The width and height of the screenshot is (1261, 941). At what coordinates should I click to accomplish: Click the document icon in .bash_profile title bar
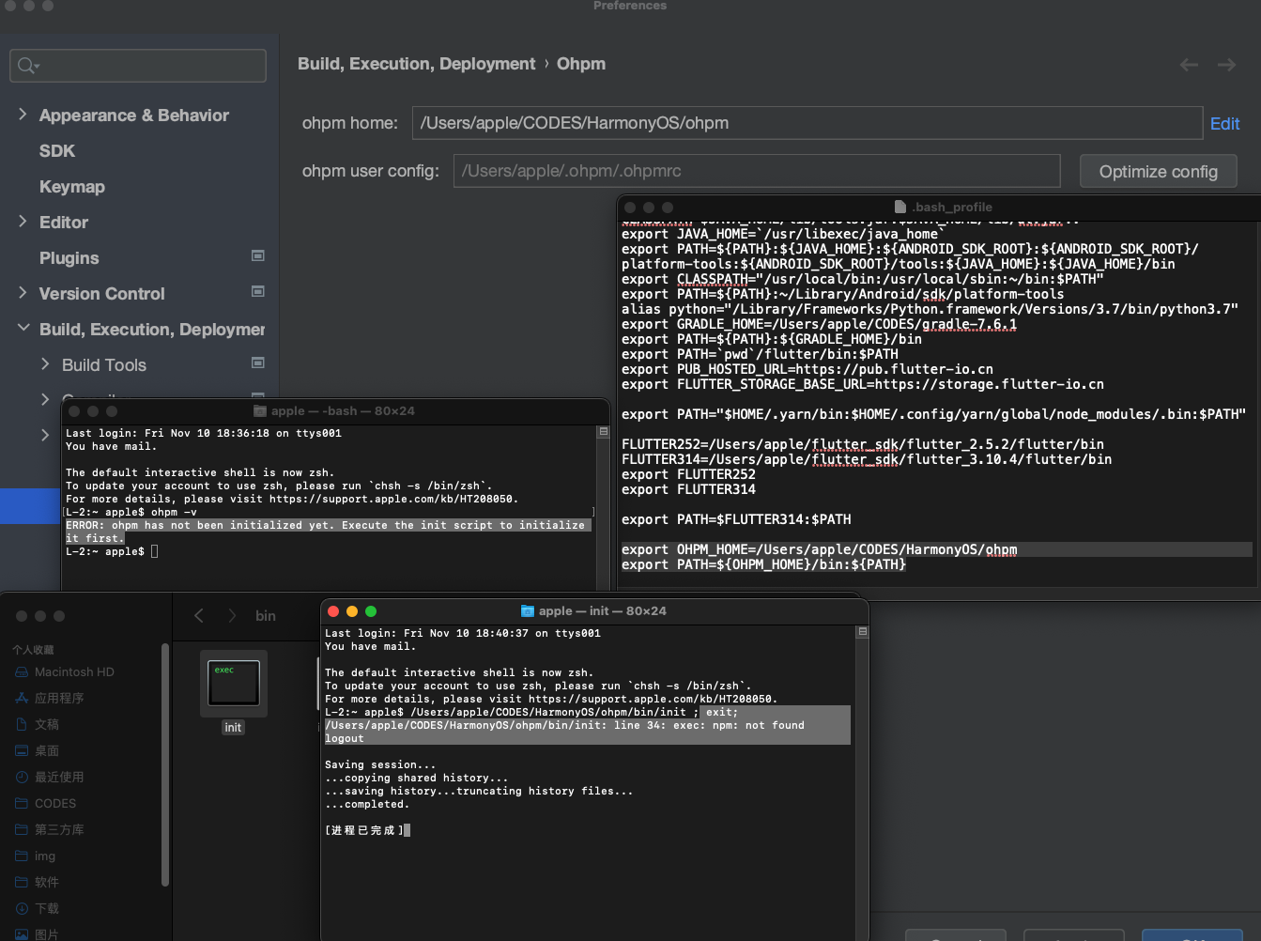[x=900, y=208]
